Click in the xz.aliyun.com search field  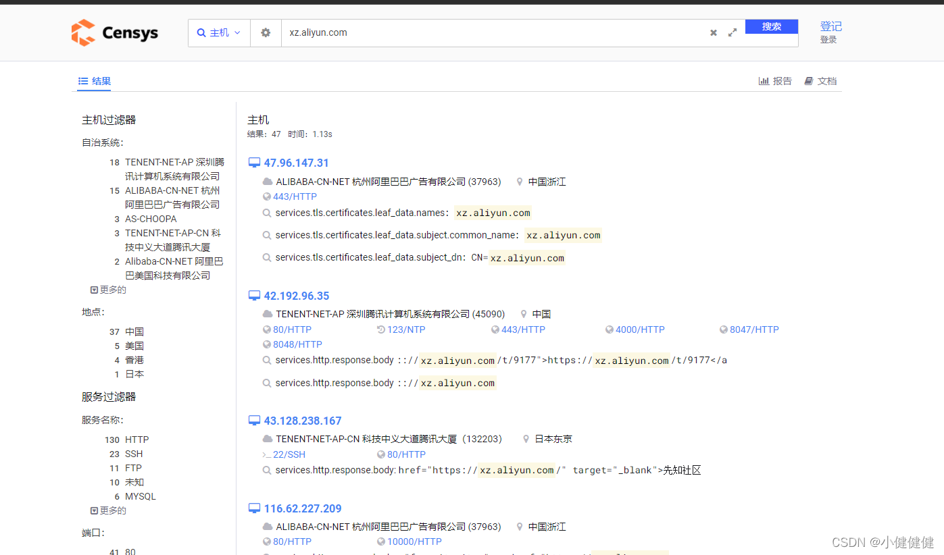493,32
